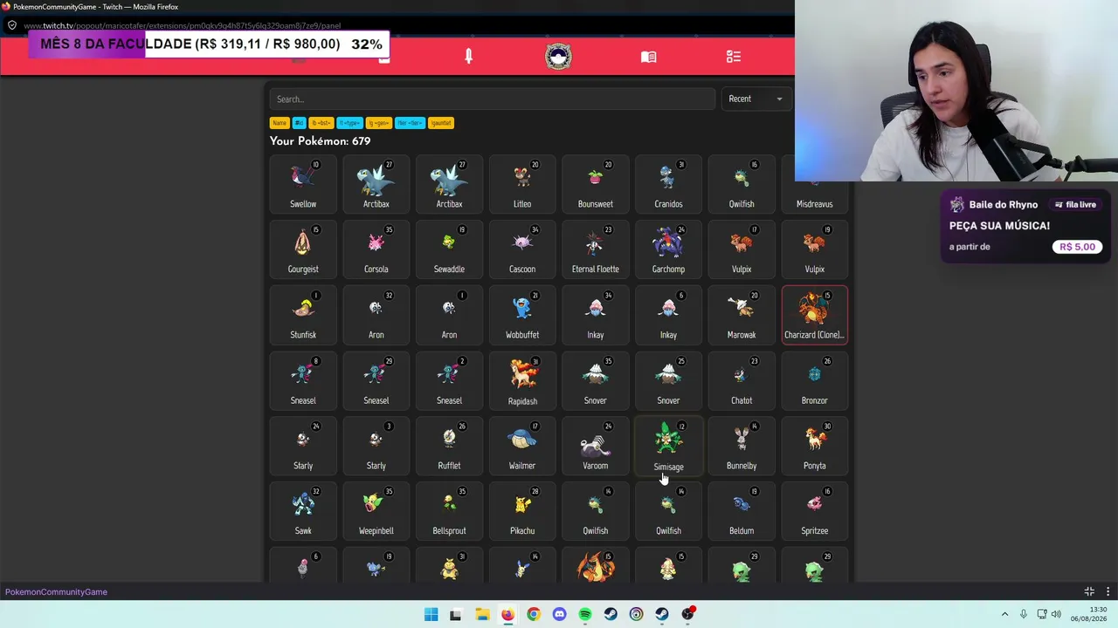Open the Cranidos Pokémon entry
The height and width of the screenshot is (628, 1118).
[x=668, y=185]
